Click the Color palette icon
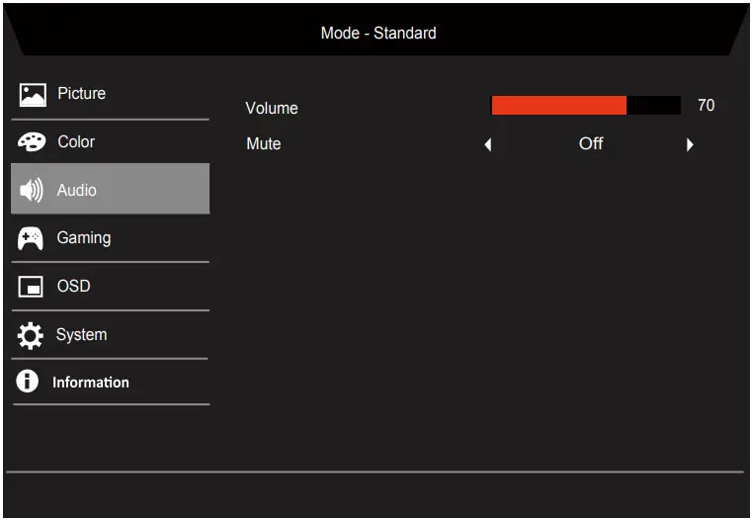Viewport: 752px width, 520px height. point(32,142)
